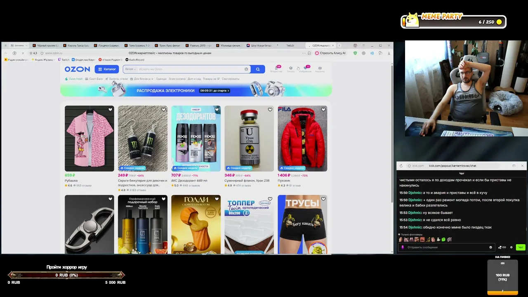Open the Избранное favorites icon
Screen dimensions: 528x297
click(305, 69)
